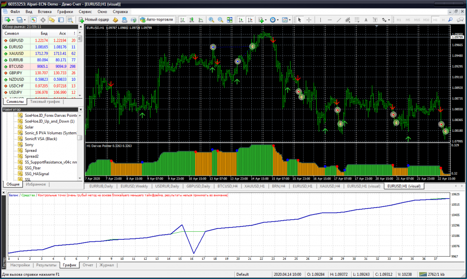Click the Navigator panel vertical scrollbar thumb
Image resolution: width=467 pixels, height=279 pixels.
(80, 138)
